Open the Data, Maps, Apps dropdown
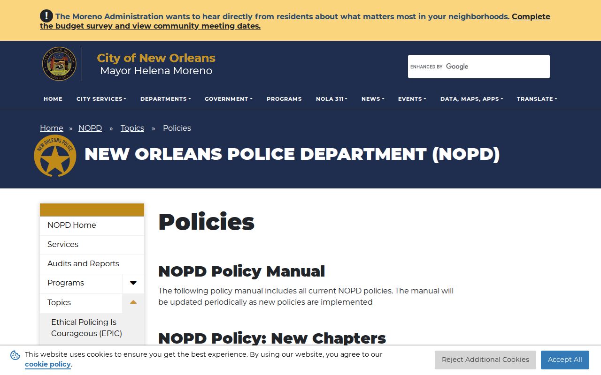Viewport: 601px width, 375px height. (x=472, y=99)
